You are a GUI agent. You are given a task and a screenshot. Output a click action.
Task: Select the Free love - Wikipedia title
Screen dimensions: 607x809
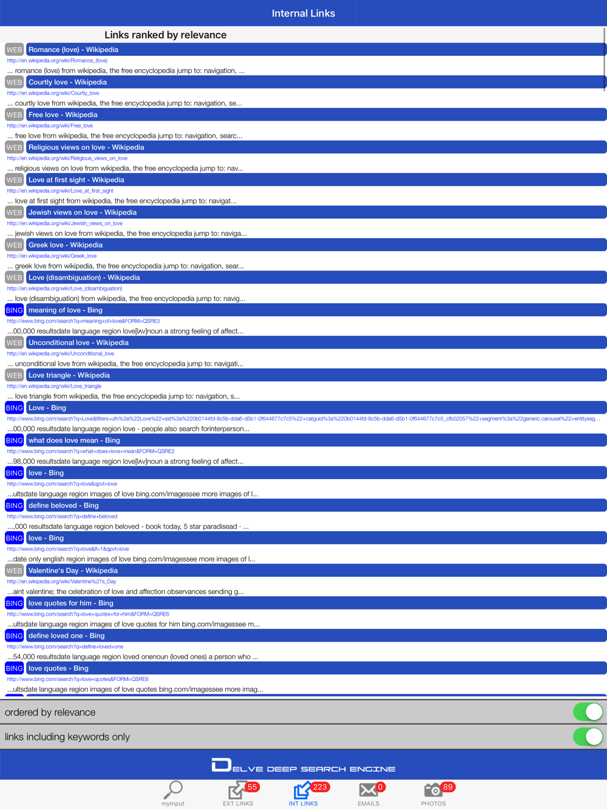pos(316,115)
